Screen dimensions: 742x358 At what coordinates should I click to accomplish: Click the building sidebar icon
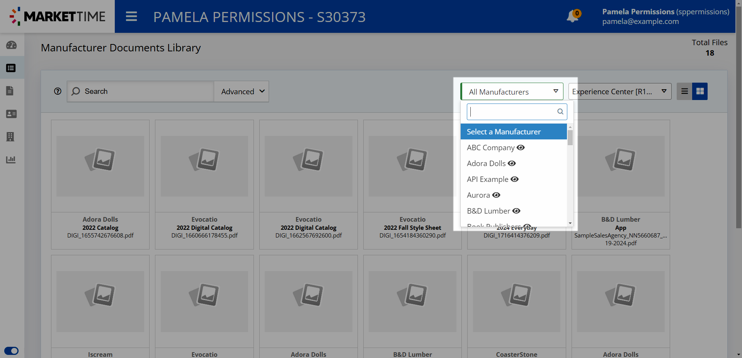(10, 137)
